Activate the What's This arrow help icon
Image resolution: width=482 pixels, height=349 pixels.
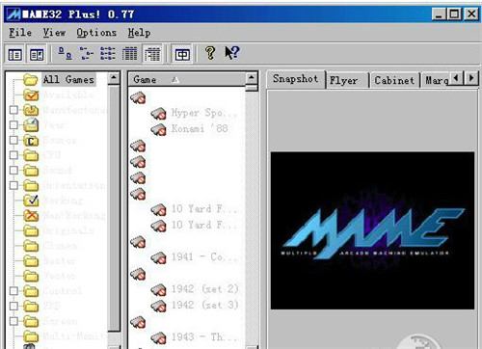(x=232, y=53)
